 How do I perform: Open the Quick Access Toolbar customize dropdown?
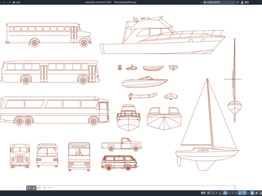point(10,2)
